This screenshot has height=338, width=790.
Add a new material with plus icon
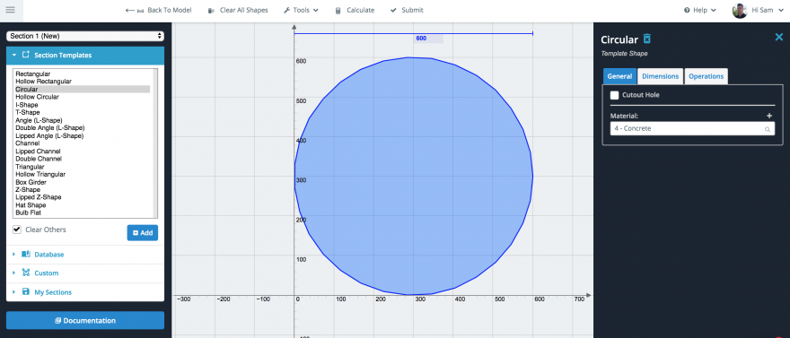768,116
